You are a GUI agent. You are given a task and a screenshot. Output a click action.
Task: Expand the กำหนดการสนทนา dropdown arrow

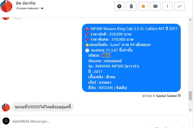click(x=42, y=8)
